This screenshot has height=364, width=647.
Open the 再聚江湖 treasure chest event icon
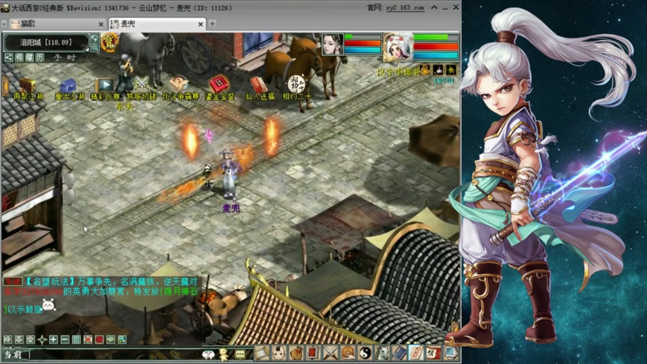tap(27, 87)
